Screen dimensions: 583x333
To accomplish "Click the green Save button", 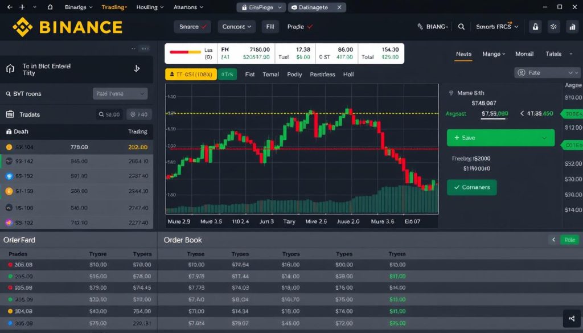I will point(500,138).
